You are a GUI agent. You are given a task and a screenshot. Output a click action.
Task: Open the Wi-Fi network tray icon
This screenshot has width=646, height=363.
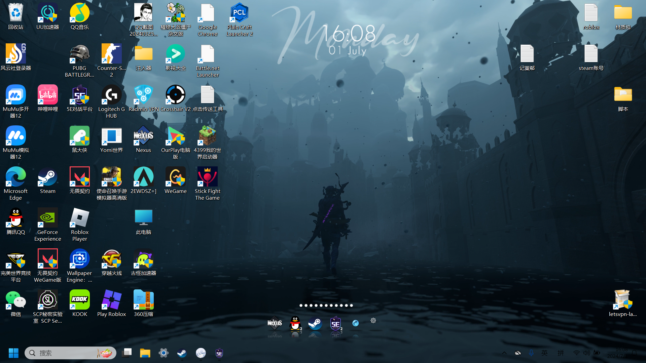point(576,353)
